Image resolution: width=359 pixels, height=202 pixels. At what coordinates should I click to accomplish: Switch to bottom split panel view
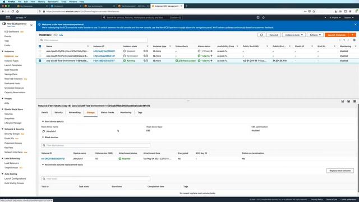pos(343,101)
